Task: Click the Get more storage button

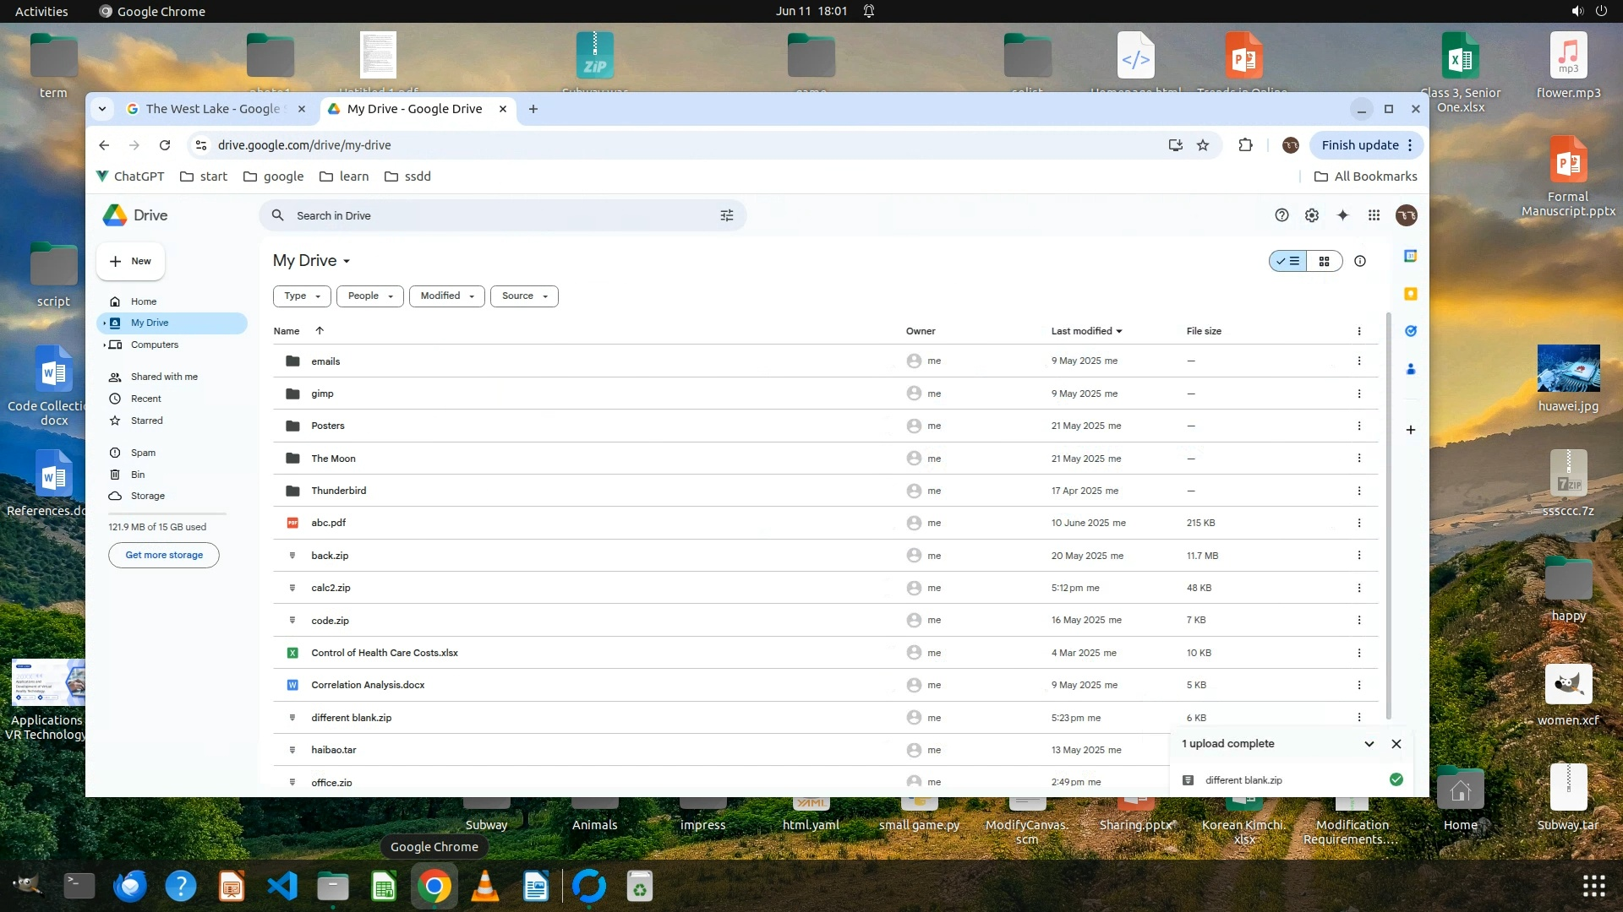Action: point(164,555)
